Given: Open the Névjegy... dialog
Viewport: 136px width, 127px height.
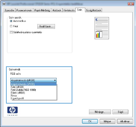Looking at the screenshot, I should (x=100, y=112).
